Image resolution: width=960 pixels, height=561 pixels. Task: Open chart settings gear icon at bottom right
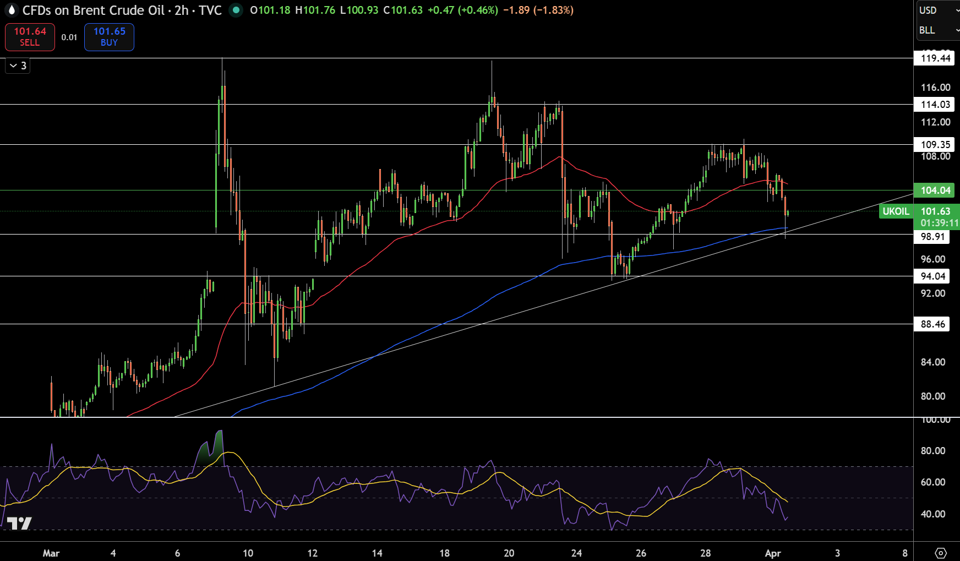[x=941, y=553]
